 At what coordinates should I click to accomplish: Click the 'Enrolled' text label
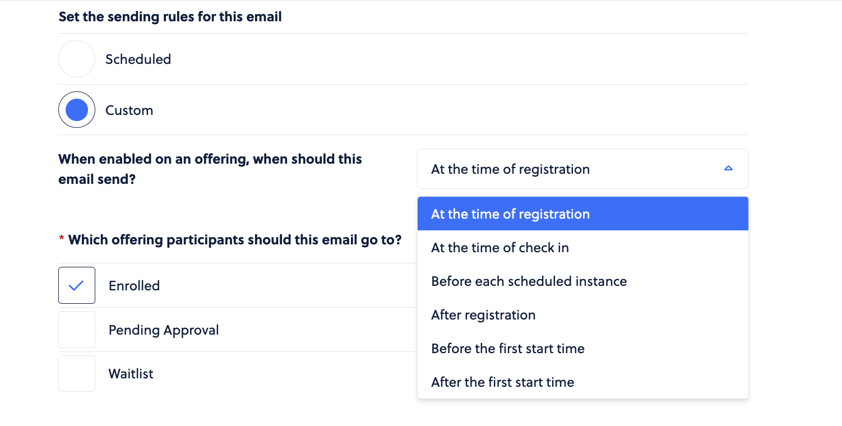coord(134,285)
